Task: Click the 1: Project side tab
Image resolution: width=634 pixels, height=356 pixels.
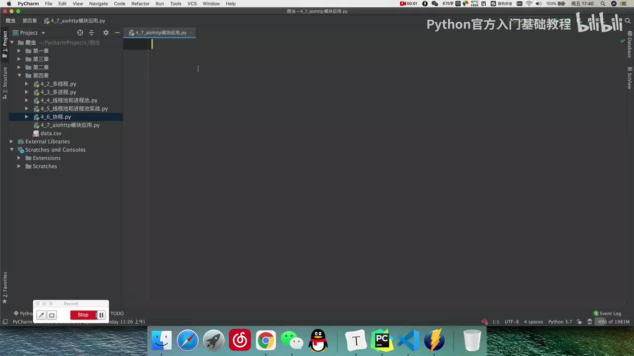Action: coord(5,44)
